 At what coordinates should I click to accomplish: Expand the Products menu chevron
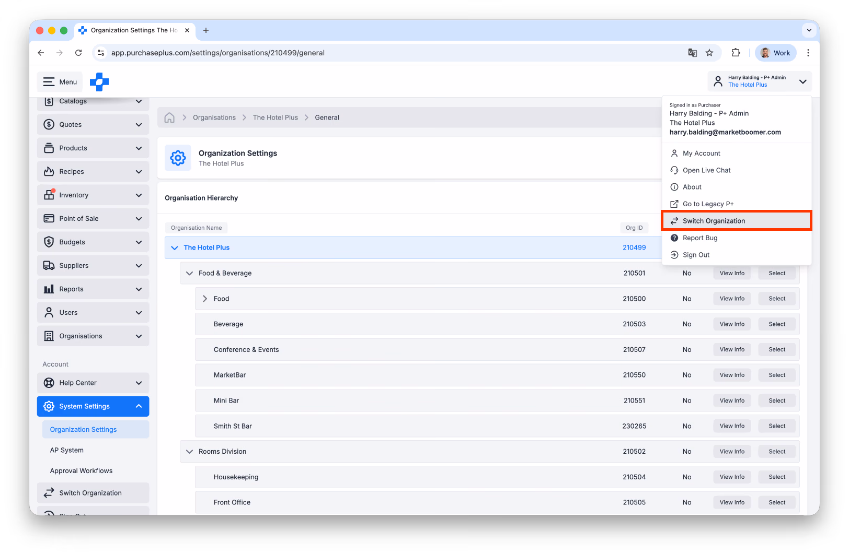(139, 148)
